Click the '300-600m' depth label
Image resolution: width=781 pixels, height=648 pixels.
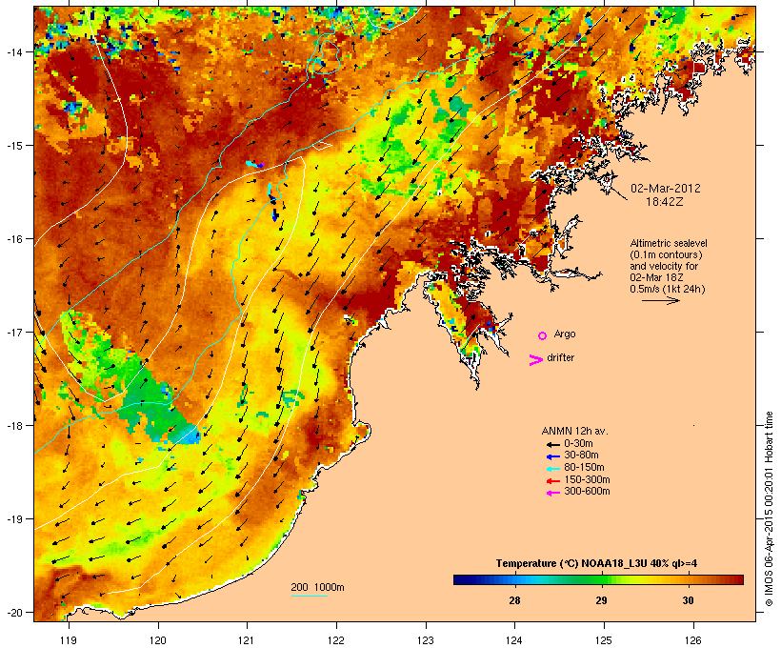(587, 491)
